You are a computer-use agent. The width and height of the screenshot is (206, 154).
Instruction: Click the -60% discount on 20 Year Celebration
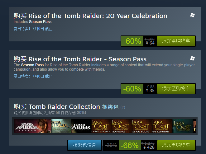132,41
